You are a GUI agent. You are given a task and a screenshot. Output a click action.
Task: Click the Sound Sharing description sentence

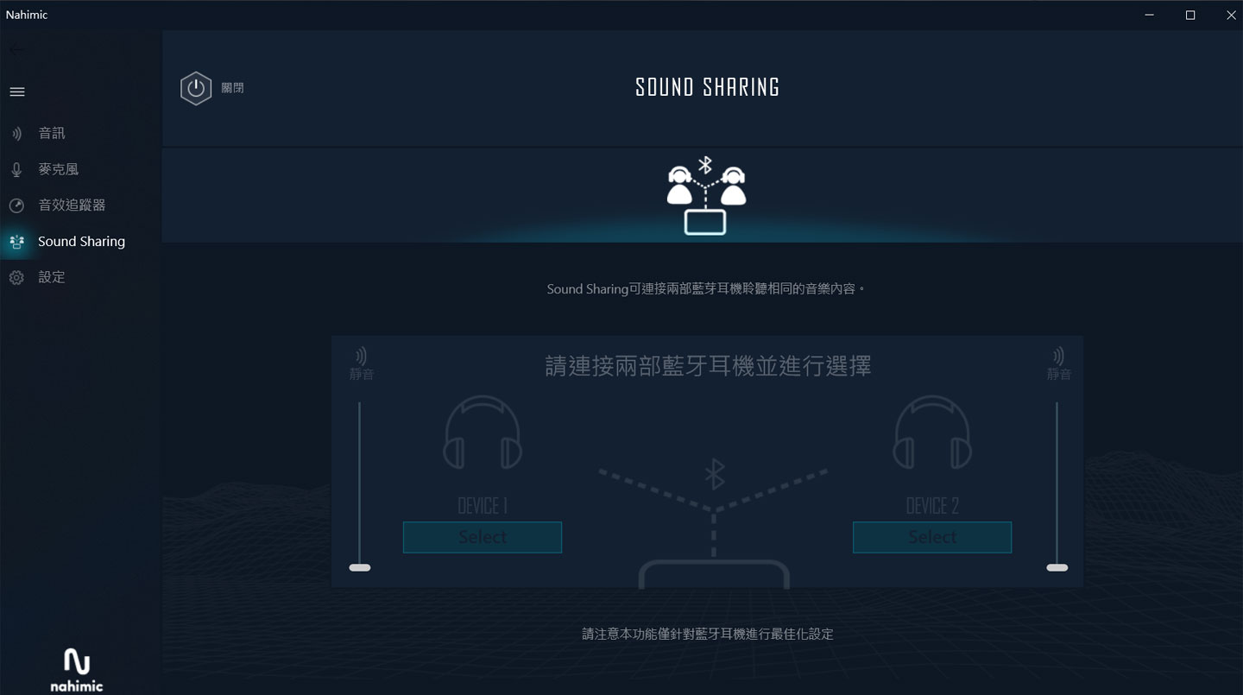(x=706, y=288)
